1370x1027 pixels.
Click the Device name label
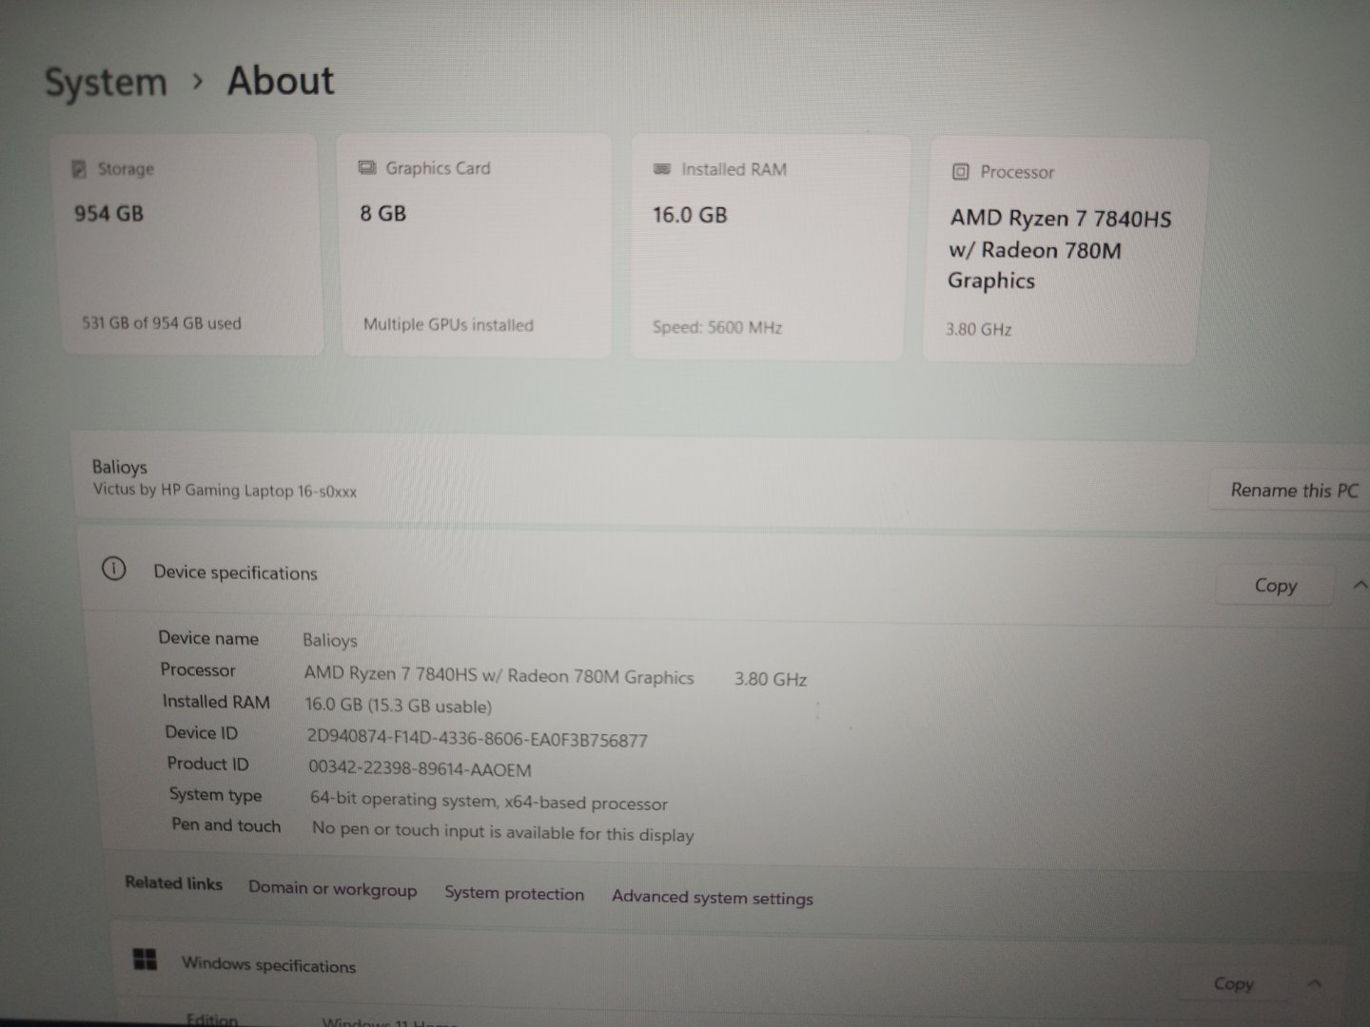[208, 638]
